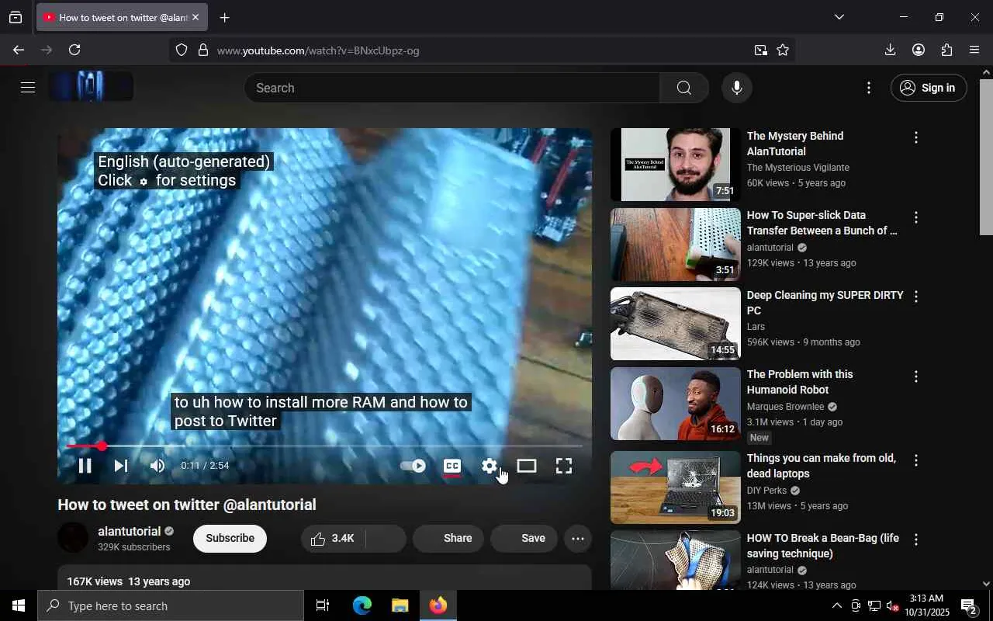This screenshot has width=993, height=621.
Task: Open Deep Cleaning my SUPER DIRTY PC thumbnail
Action: tap(675, 324)
